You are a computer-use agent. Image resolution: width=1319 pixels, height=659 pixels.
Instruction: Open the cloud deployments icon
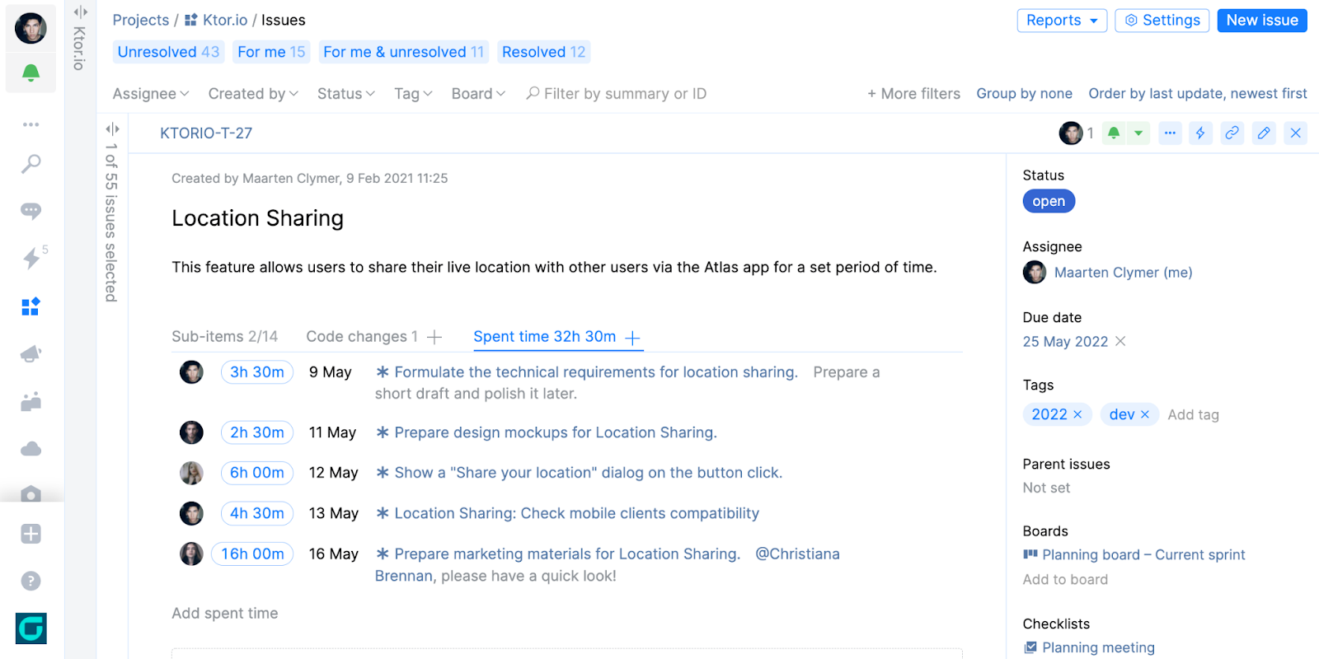pos(31,449)
